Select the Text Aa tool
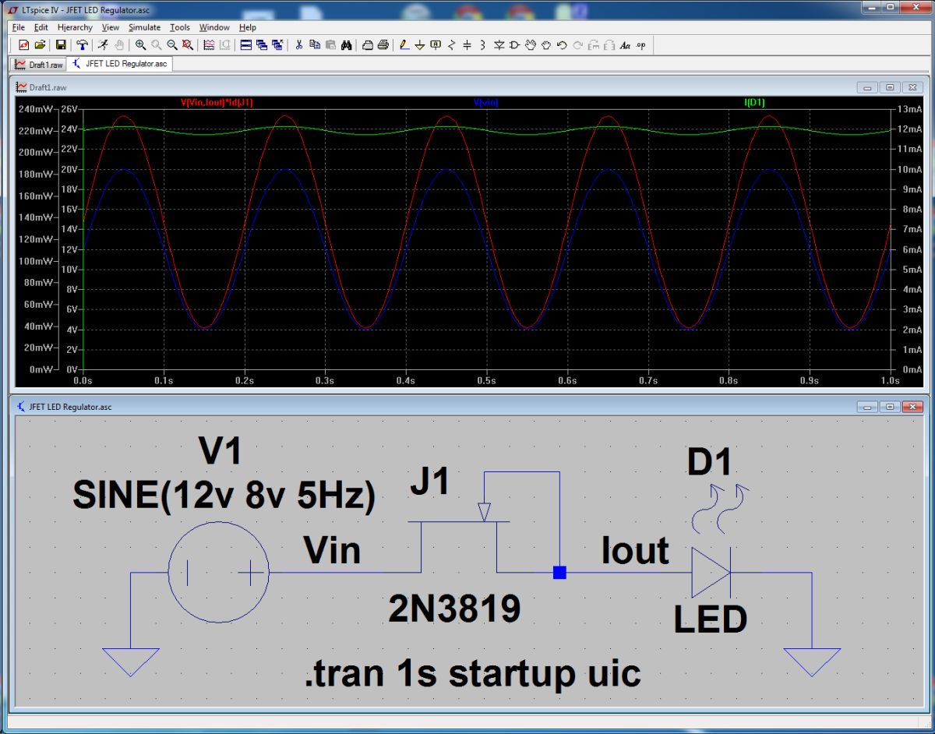This screenshot has width=935, height=734. pos(625,45)
